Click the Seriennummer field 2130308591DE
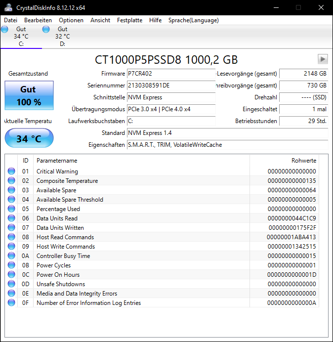Image resolution: width=333 pixels, height=342 pixels. click(171, 85)
